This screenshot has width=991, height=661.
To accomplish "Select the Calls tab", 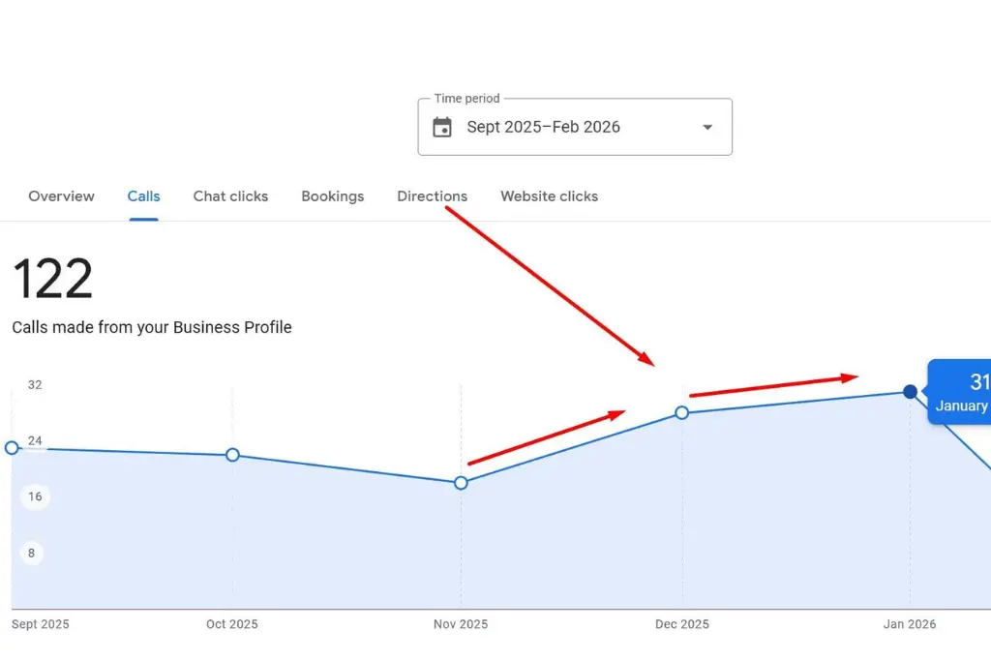I will (143, 196).
